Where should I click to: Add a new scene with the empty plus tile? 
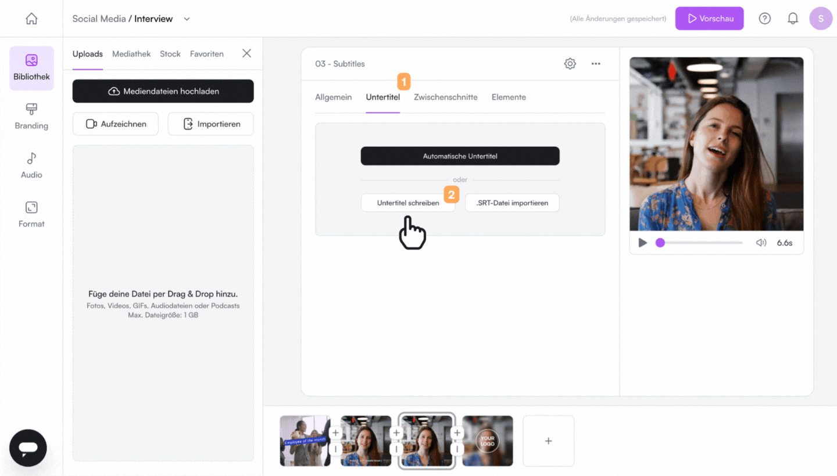[x=548, y=441]
